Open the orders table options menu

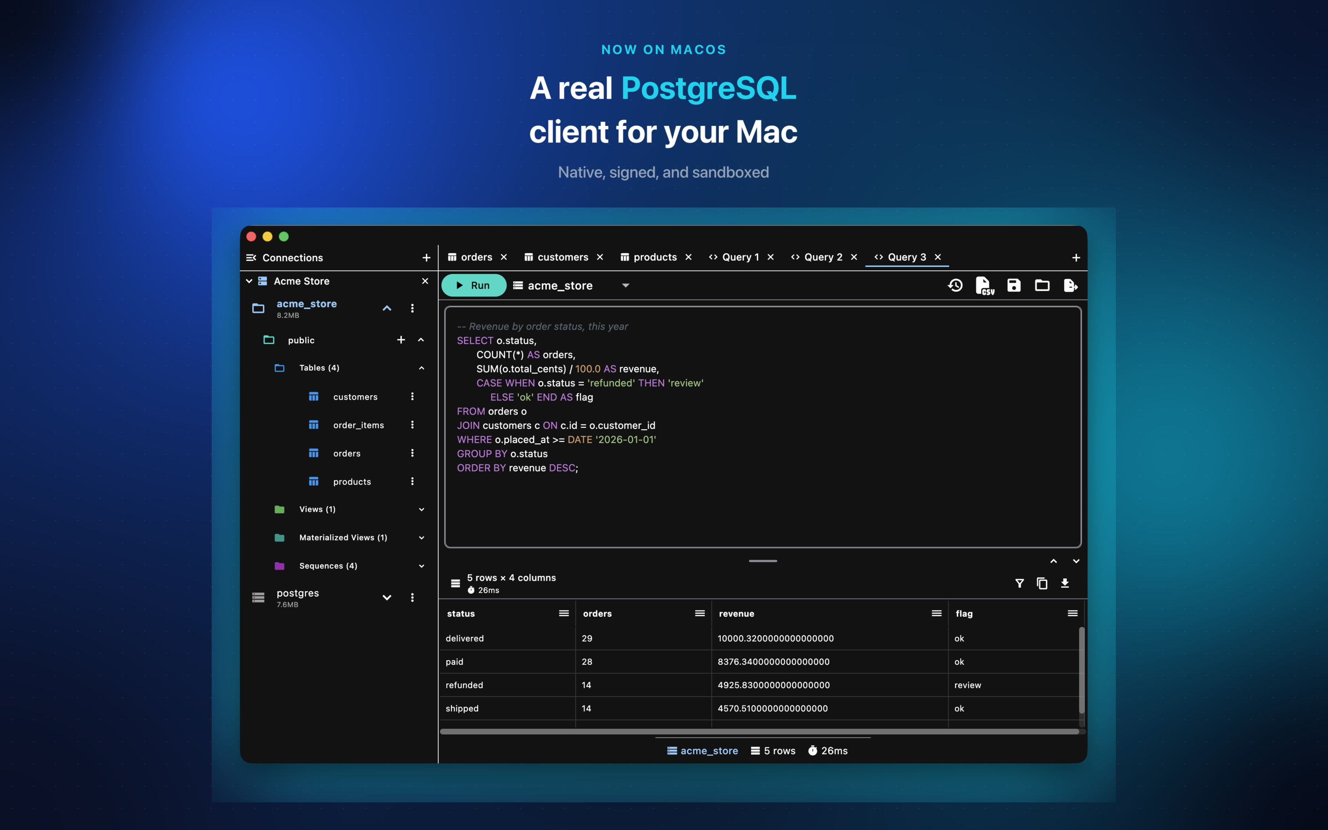tap(413, 453)
